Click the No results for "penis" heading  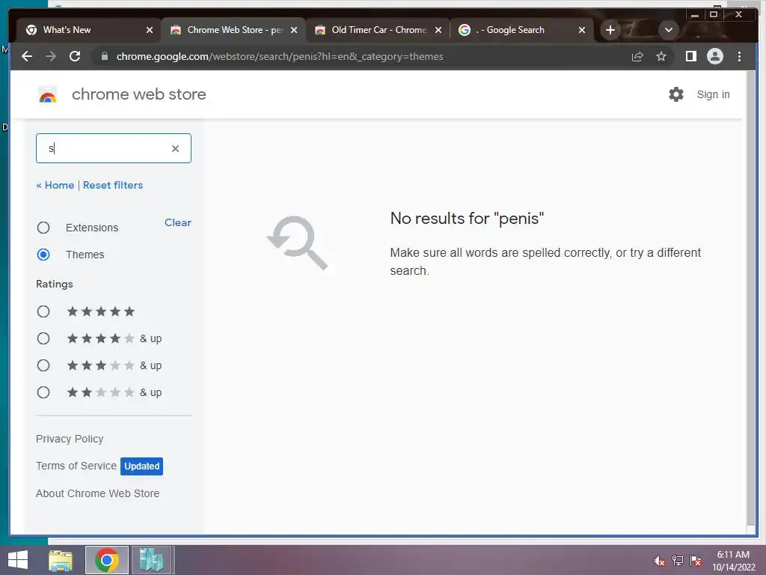467,219
